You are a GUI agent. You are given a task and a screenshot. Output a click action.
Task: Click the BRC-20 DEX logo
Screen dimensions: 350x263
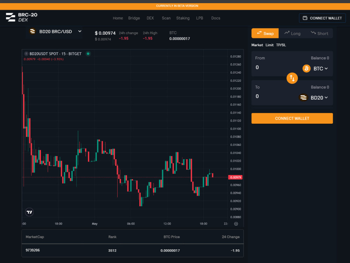coord(21,17)
